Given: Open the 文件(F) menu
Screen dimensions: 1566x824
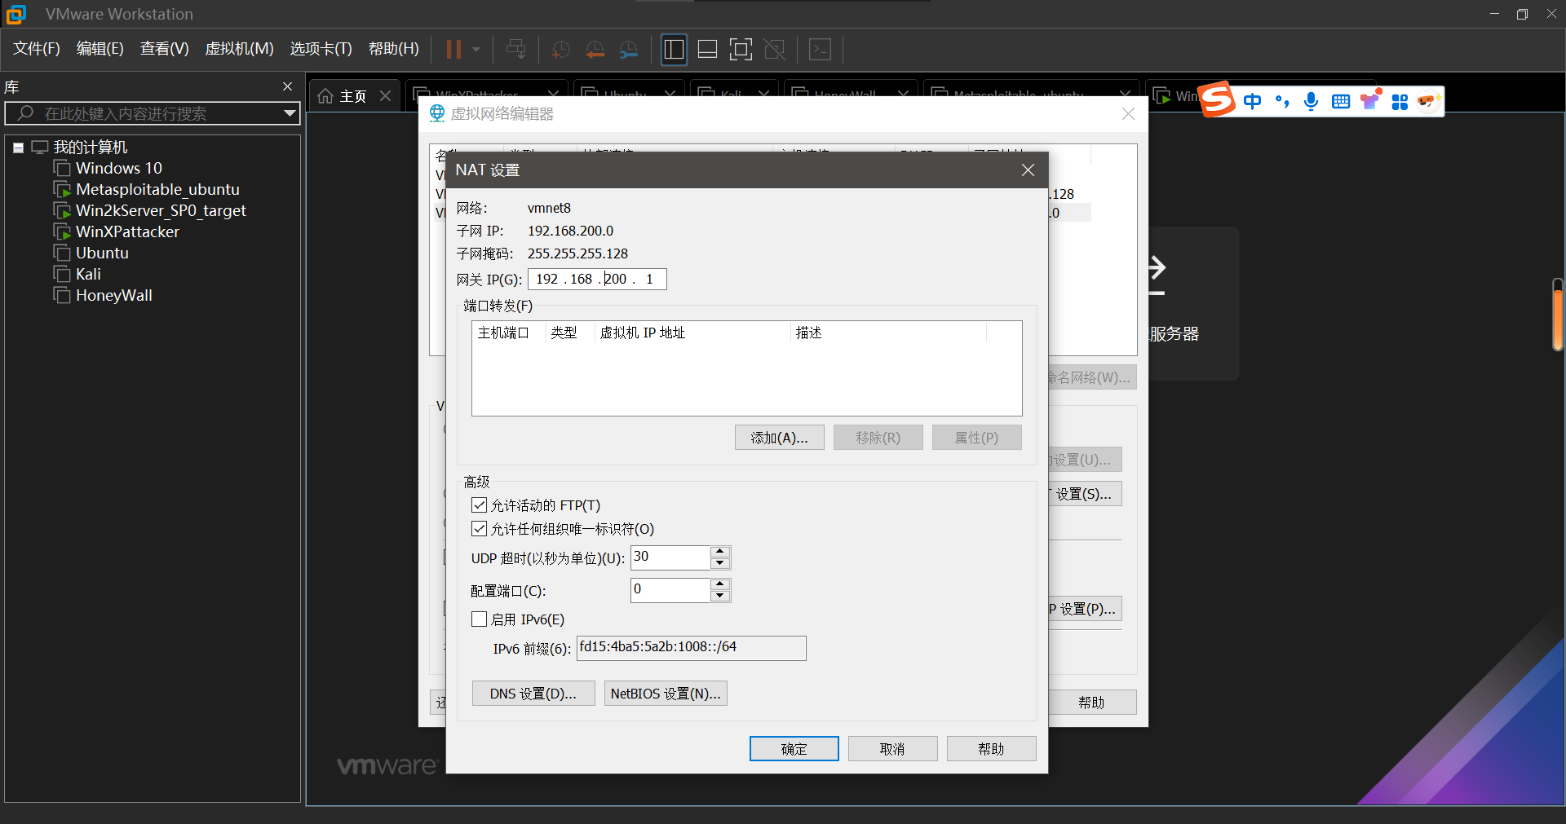Looking at the screenshot, I should point(37,49).
